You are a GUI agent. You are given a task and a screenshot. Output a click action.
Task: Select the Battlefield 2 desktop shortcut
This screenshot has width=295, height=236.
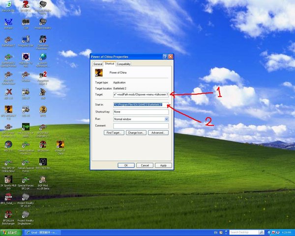coord(8,42)
